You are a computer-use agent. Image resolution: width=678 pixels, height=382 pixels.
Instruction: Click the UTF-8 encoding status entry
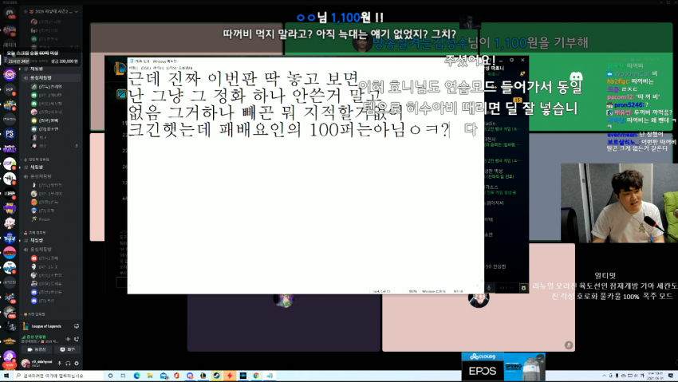click(459, 291)
